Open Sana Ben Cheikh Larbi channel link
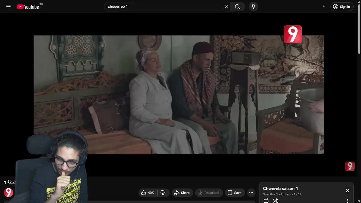Image resolution: width=361 pixels, height=203 pixels. [x=277, y=194]
